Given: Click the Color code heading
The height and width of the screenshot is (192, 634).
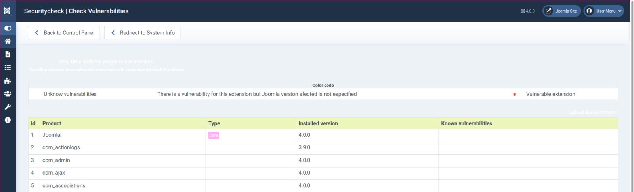Looking at the screenshot, I should [323, 85].
